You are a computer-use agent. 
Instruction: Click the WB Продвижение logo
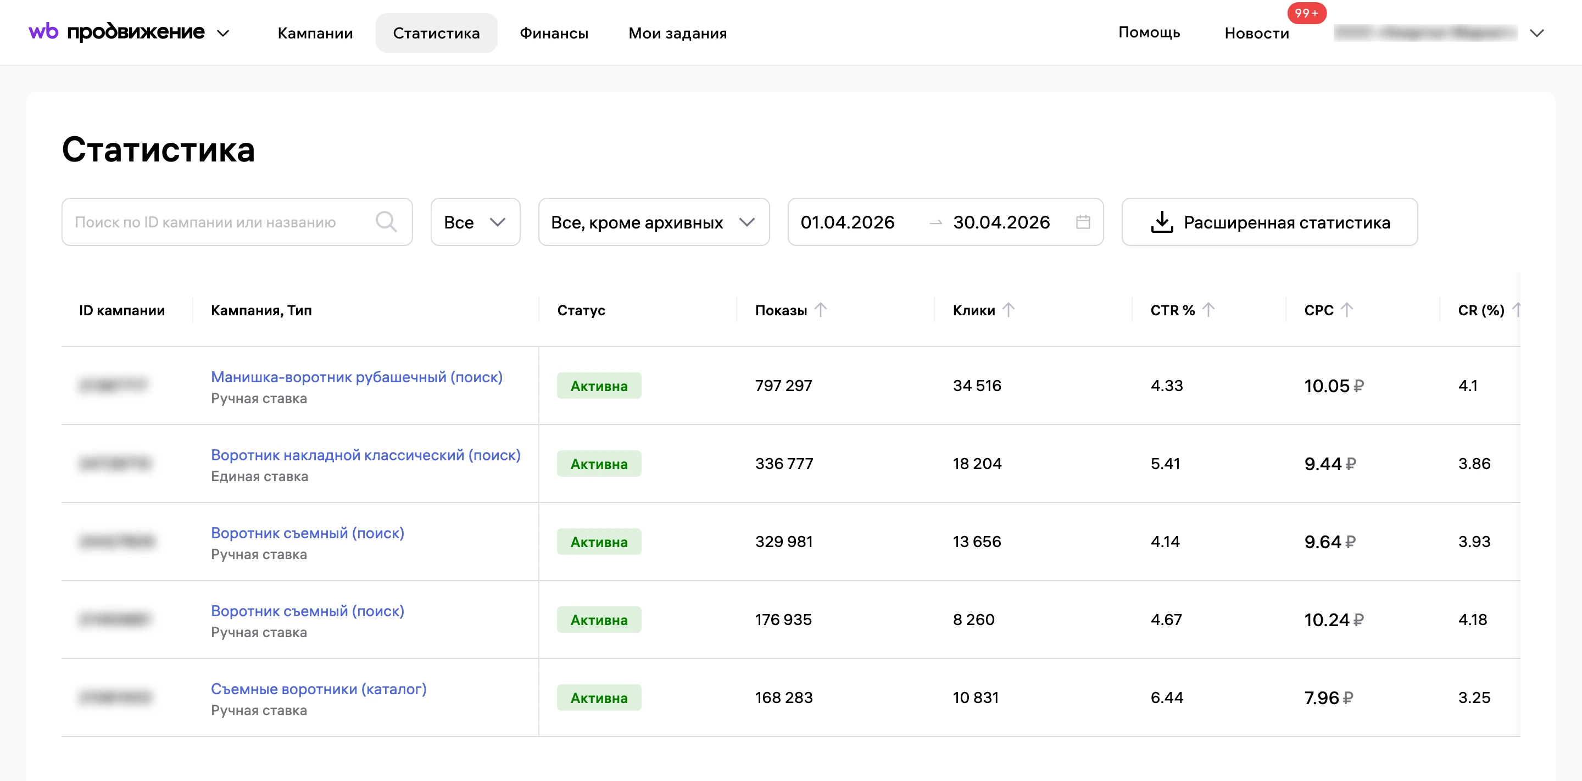(x=116, y=32)
